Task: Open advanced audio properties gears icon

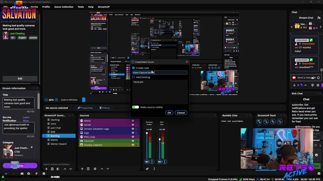Action: [x=147, y=169]
